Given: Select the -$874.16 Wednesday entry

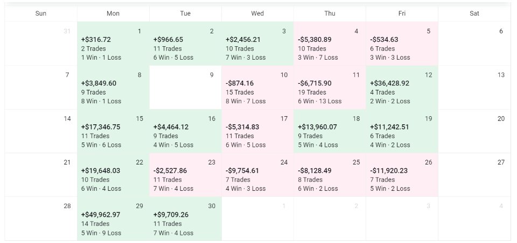Looking at the screenshot, I should point(257,87).
